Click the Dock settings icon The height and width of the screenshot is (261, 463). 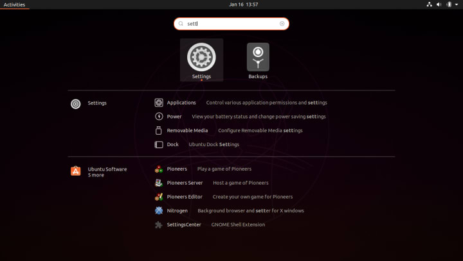159,144
